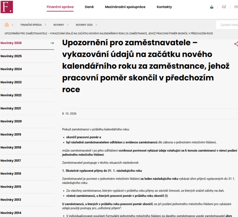Select Novinky 2025 in the sidebar
This screenshot has height=217, width=238.
click(11, 56)
